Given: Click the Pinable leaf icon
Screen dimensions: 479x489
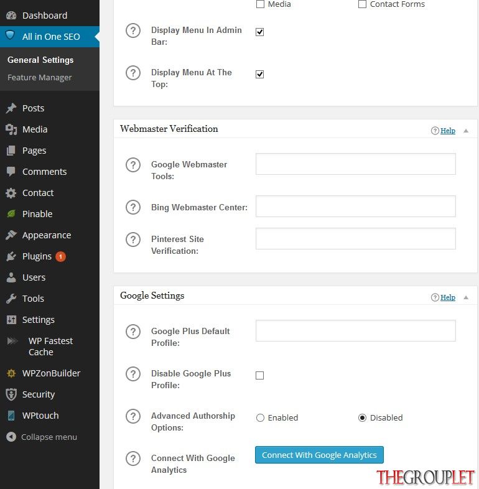Looking at the screenshot, I should click(11, 214).
